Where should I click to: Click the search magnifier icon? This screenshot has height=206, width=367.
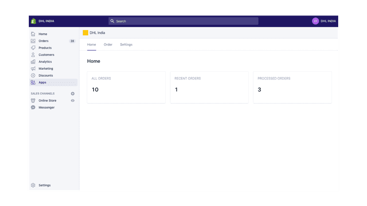point(112,21)
